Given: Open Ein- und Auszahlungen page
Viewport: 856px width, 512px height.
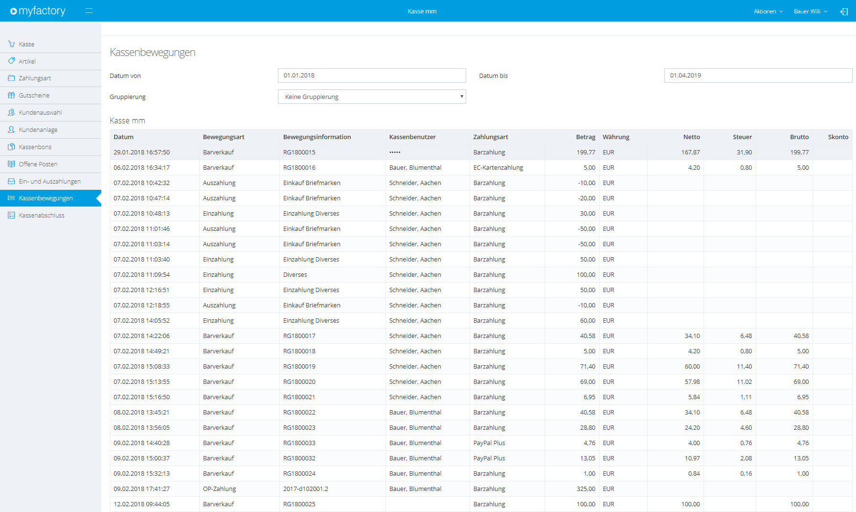Looking at the screenshot, I should click(x=51, y=181).
